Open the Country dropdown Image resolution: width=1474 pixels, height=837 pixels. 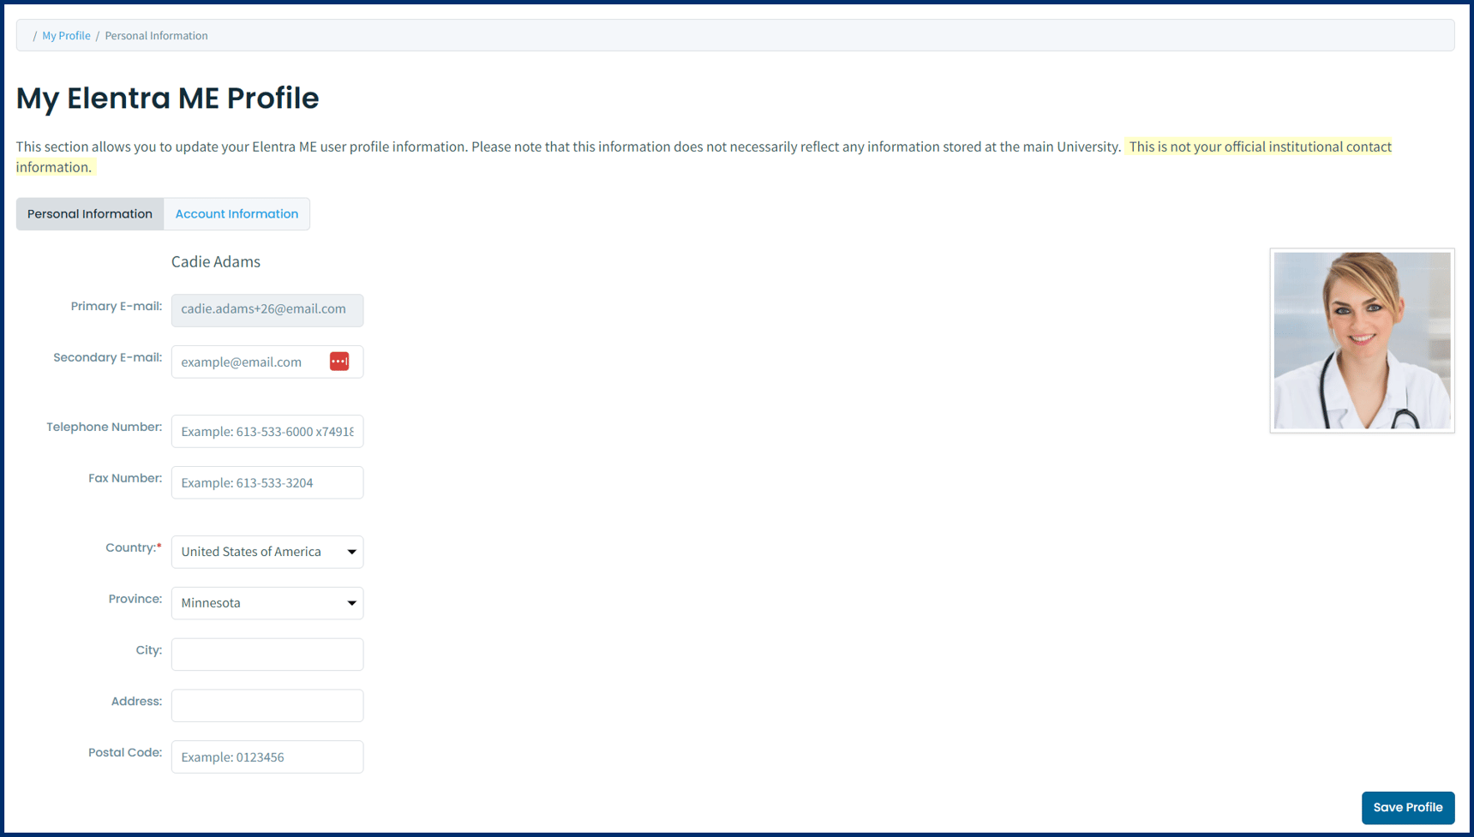point(267,552)
